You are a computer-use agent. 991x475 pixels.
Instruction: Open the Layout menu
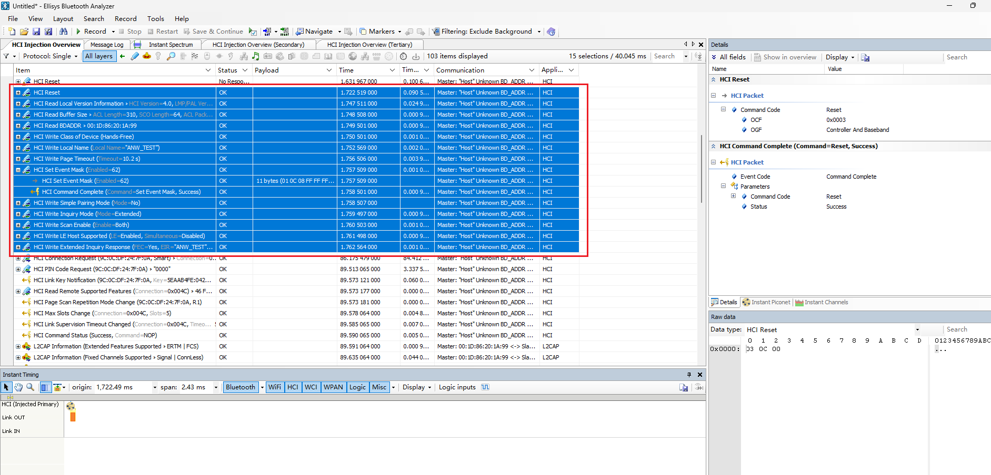tap(63, 18)
